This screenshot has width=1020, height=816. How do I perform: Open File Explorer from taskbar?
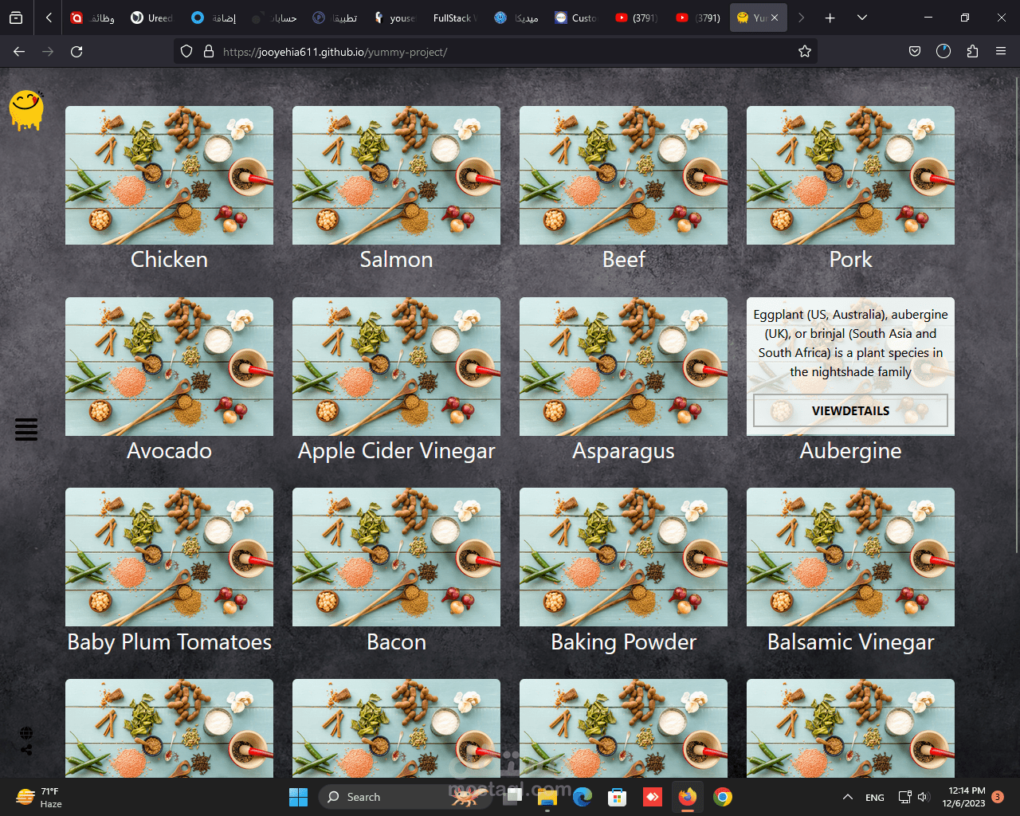pyautogui.click(x=547, y=797)
